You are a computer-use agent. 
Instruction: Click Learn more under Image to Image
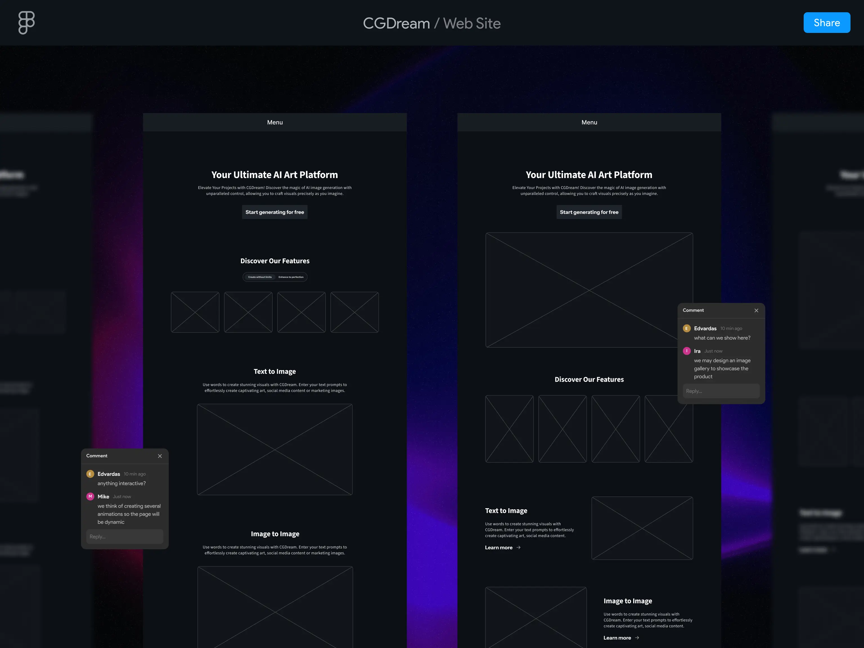tap(617, 638)
